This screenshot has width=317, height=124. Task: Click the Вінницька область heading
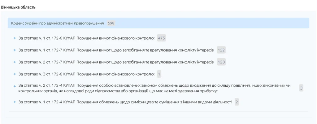tap(18, 7)
